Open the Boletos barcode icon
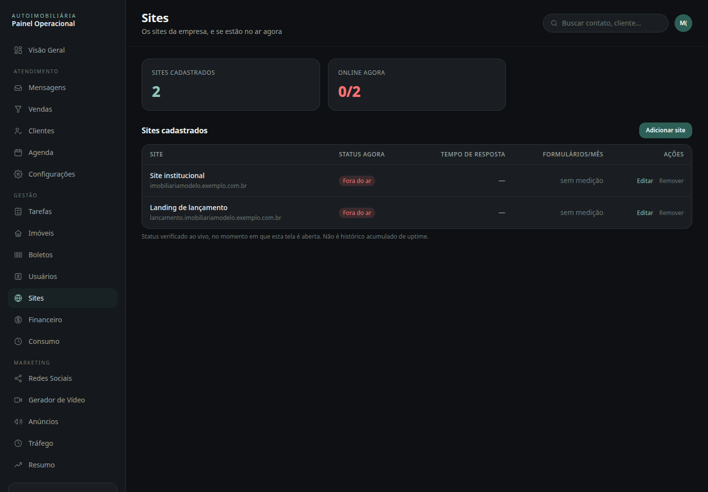The image size is (708, 492). coord(18,255)
